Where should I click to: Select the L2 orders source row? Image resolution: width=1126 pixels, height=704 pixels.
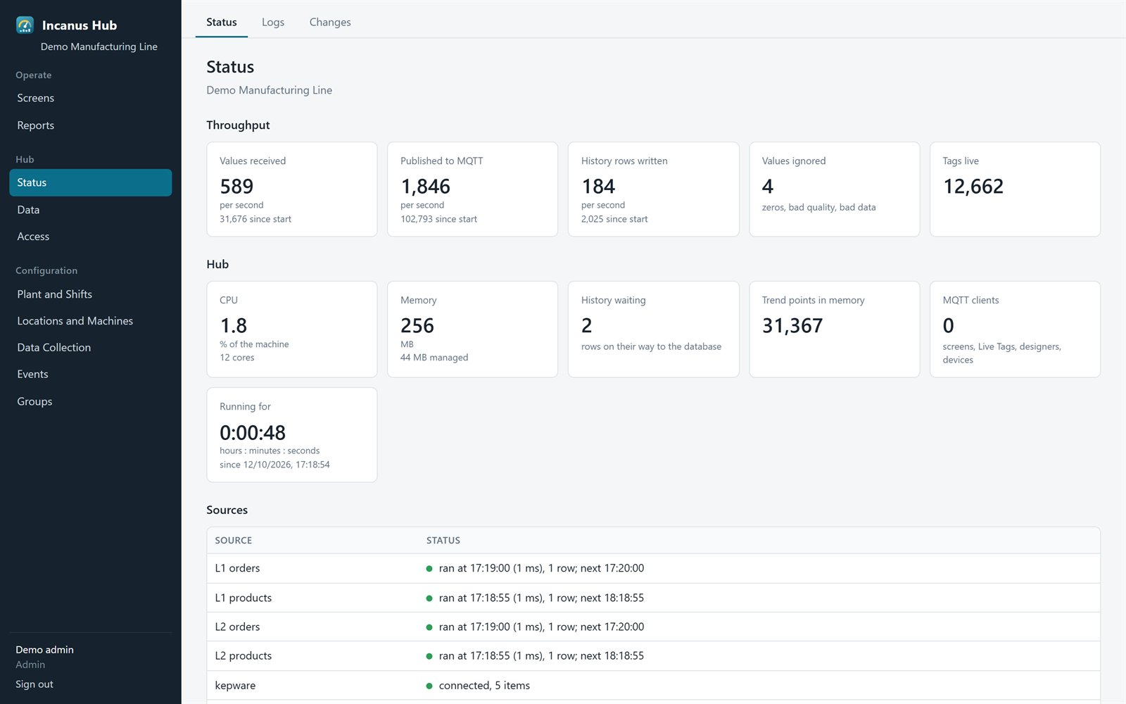point(653,627)
